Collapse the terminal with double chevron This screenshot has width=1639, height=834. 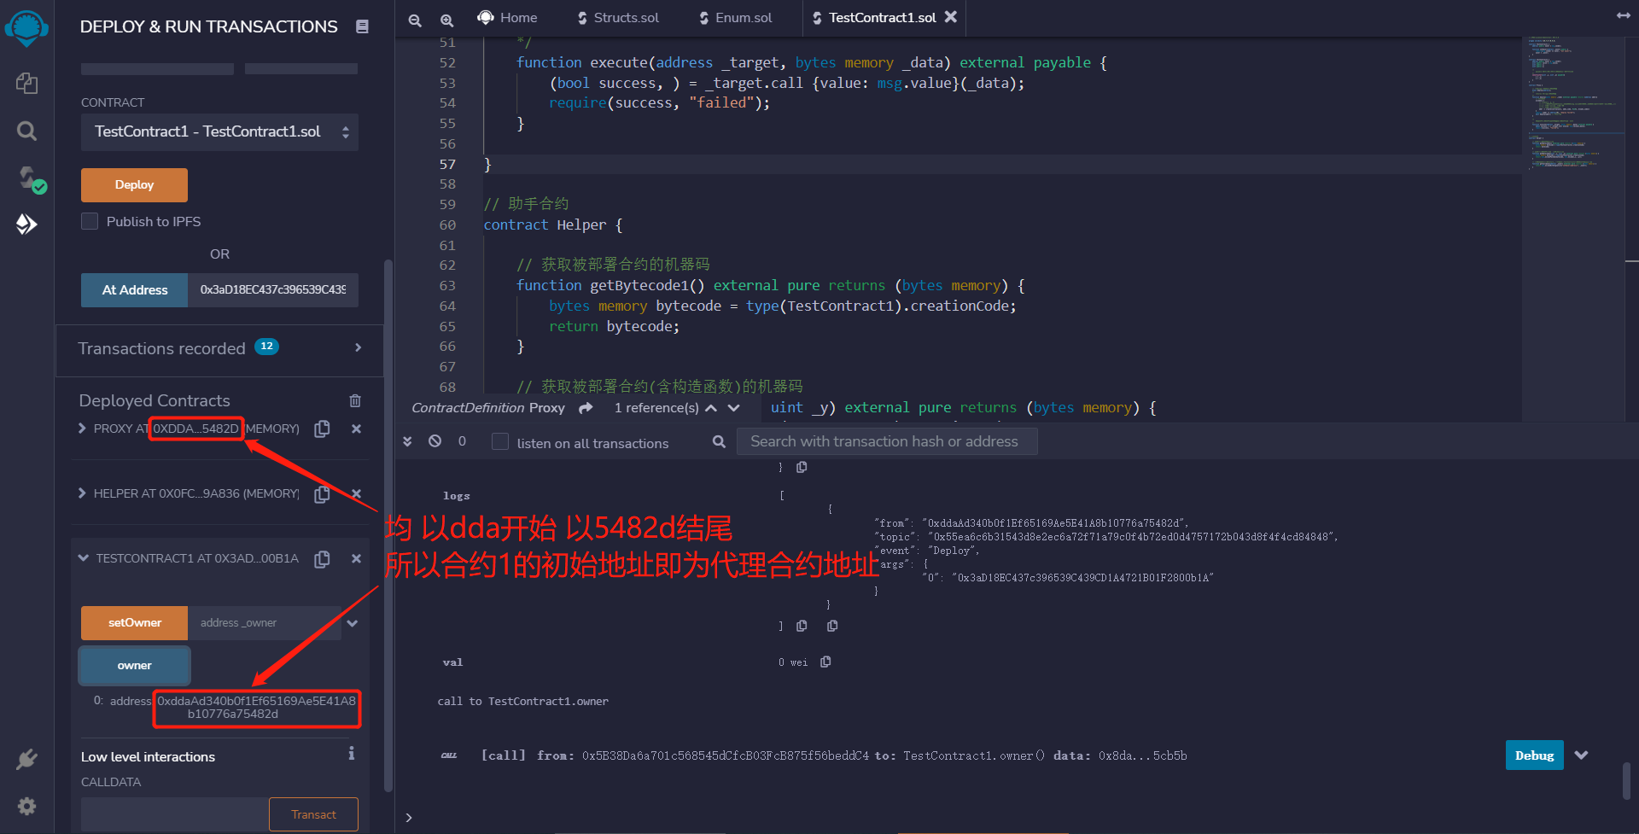407,441
